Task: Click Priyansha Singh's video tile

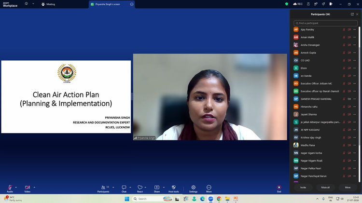Action: pos(210,97)
